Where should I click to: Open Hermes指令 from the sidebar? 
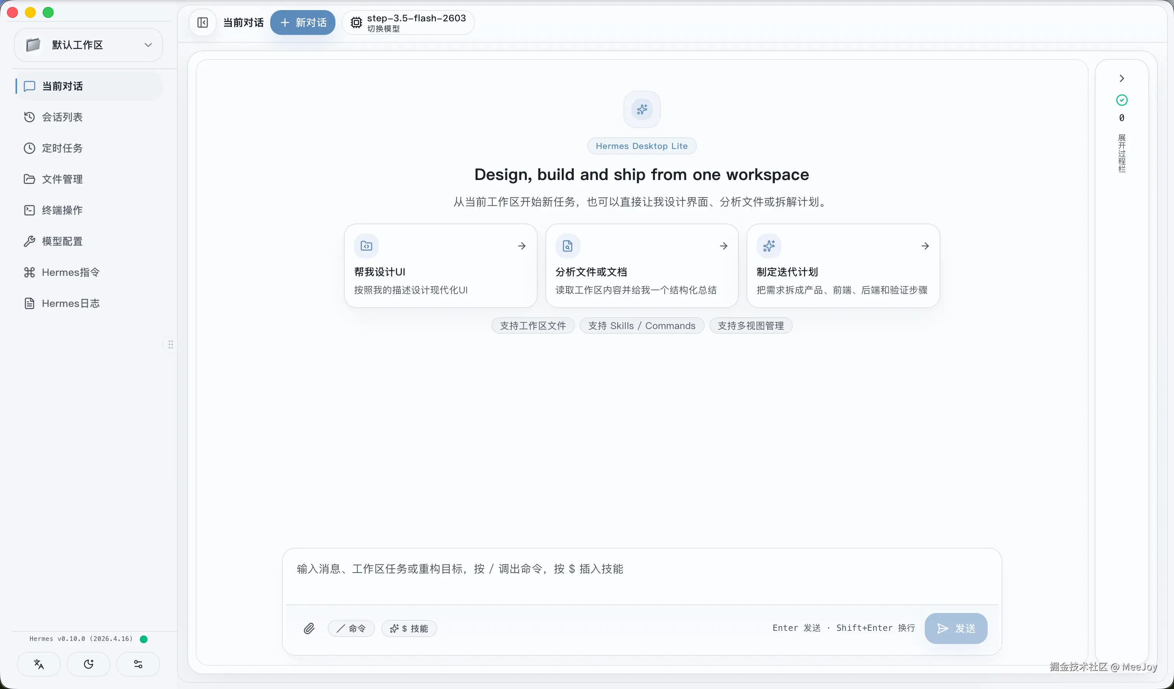(70, 272)
